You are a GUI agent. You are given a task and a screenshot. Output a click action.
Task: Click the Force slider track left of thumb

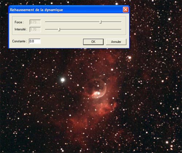72,22
